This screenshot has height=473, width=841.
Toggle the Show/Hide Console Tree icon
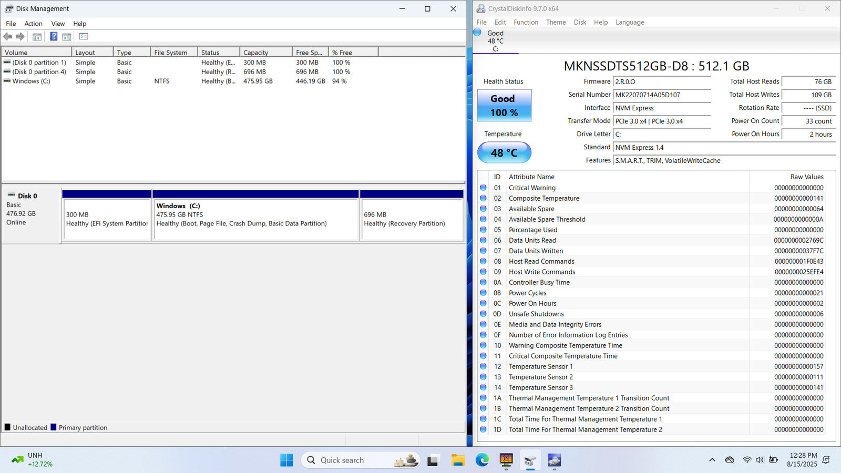point(37,37)
